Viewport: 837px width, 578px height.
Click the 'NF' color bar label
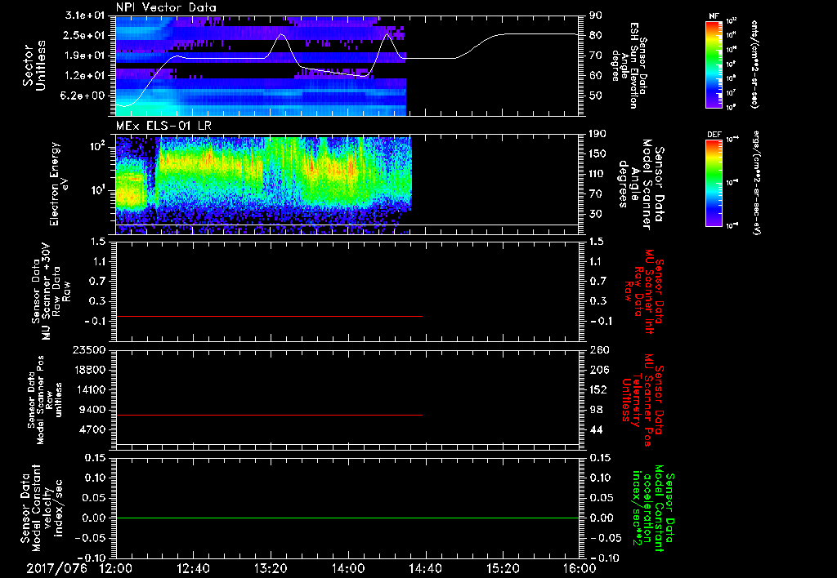714,16
